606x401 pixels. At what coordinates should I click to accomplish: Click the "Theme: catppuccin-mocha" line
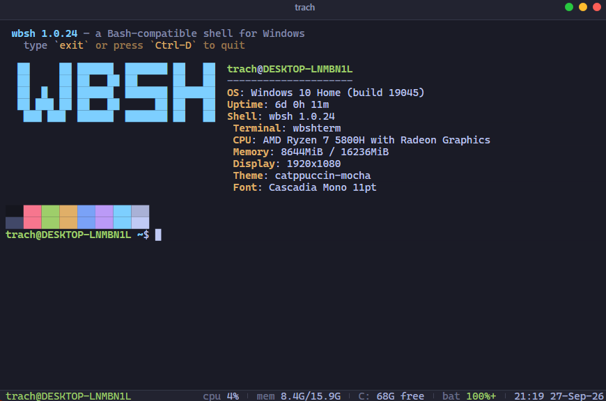coord(302,175)
